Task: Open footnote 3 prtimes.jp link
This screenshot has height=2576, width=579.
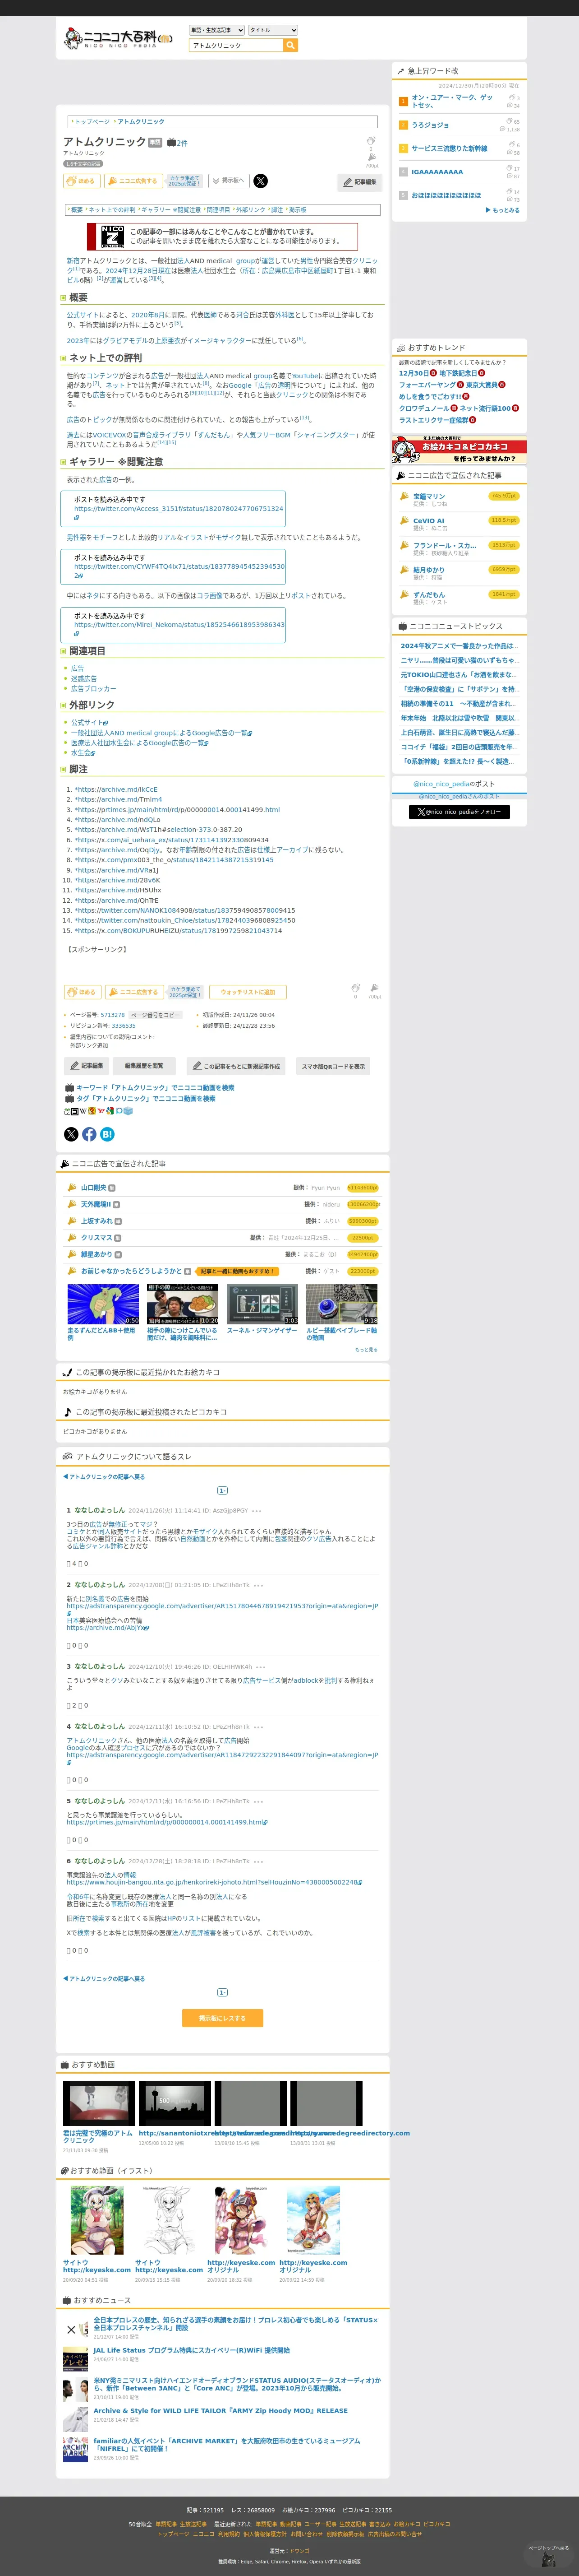Action: (x=177, y=810)
